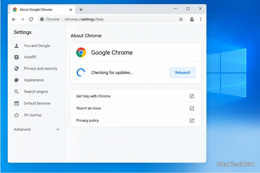
Task: Click the Settings heading
Action: [22, 32]
